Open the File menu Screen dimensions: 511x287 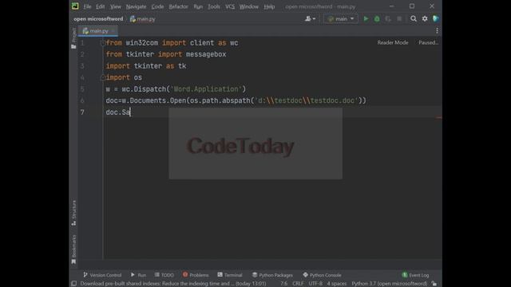point(87,6)
